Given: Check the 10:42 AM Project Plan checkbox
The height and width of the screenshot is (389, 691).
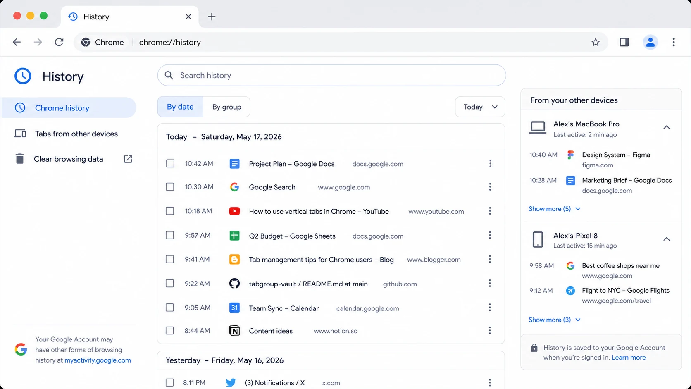Looking at the screenshot, I should [x=170, y=164].
